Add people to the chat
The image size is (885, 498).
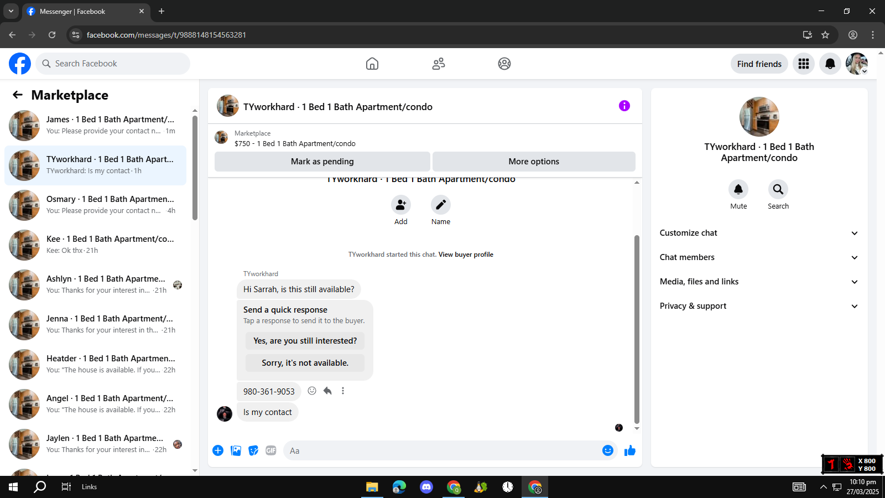point(401,205)
